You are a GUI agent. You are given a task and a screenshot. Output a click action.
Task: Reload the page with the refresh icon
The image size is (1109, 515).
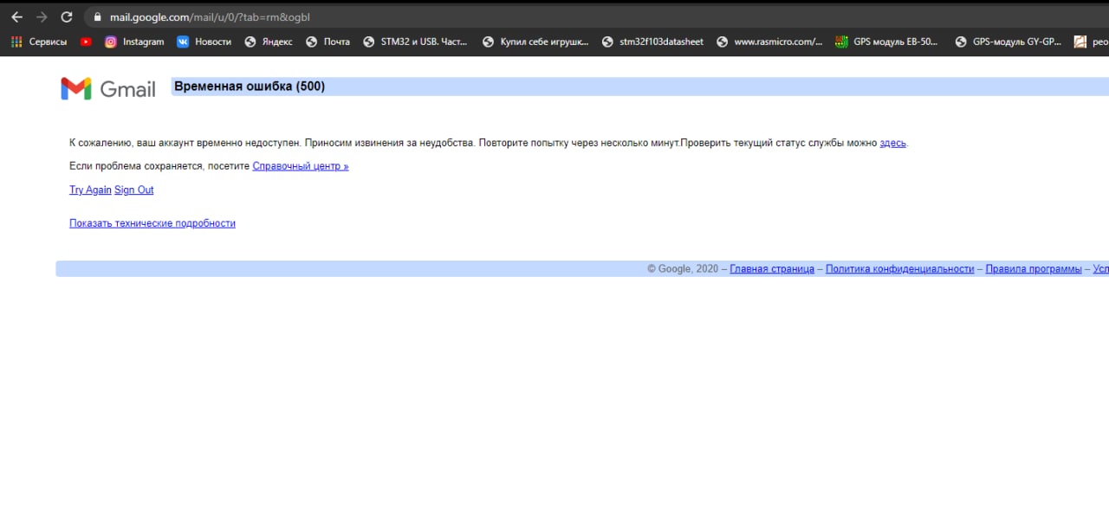click(x=67, y=17)
